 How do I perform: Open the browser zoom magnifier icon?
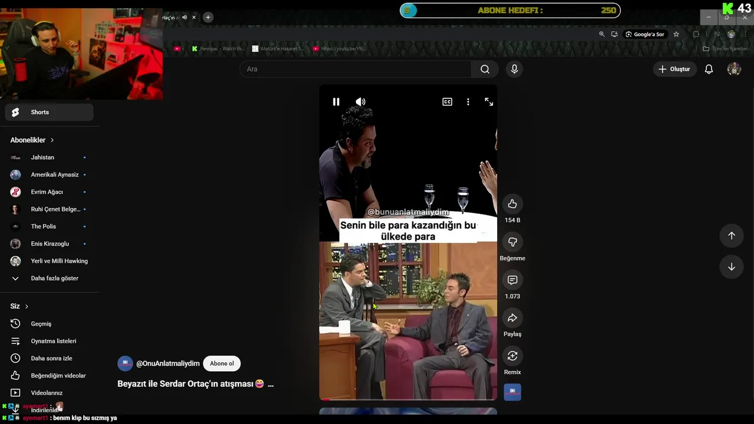coord(601,34)
